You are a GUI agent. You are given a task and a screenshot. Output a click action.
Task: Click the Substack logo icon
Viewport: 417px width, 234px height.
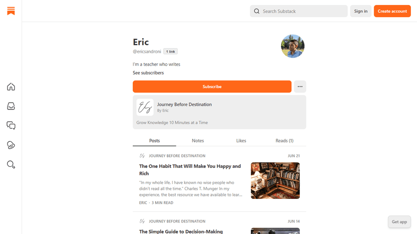pos(11,11)
